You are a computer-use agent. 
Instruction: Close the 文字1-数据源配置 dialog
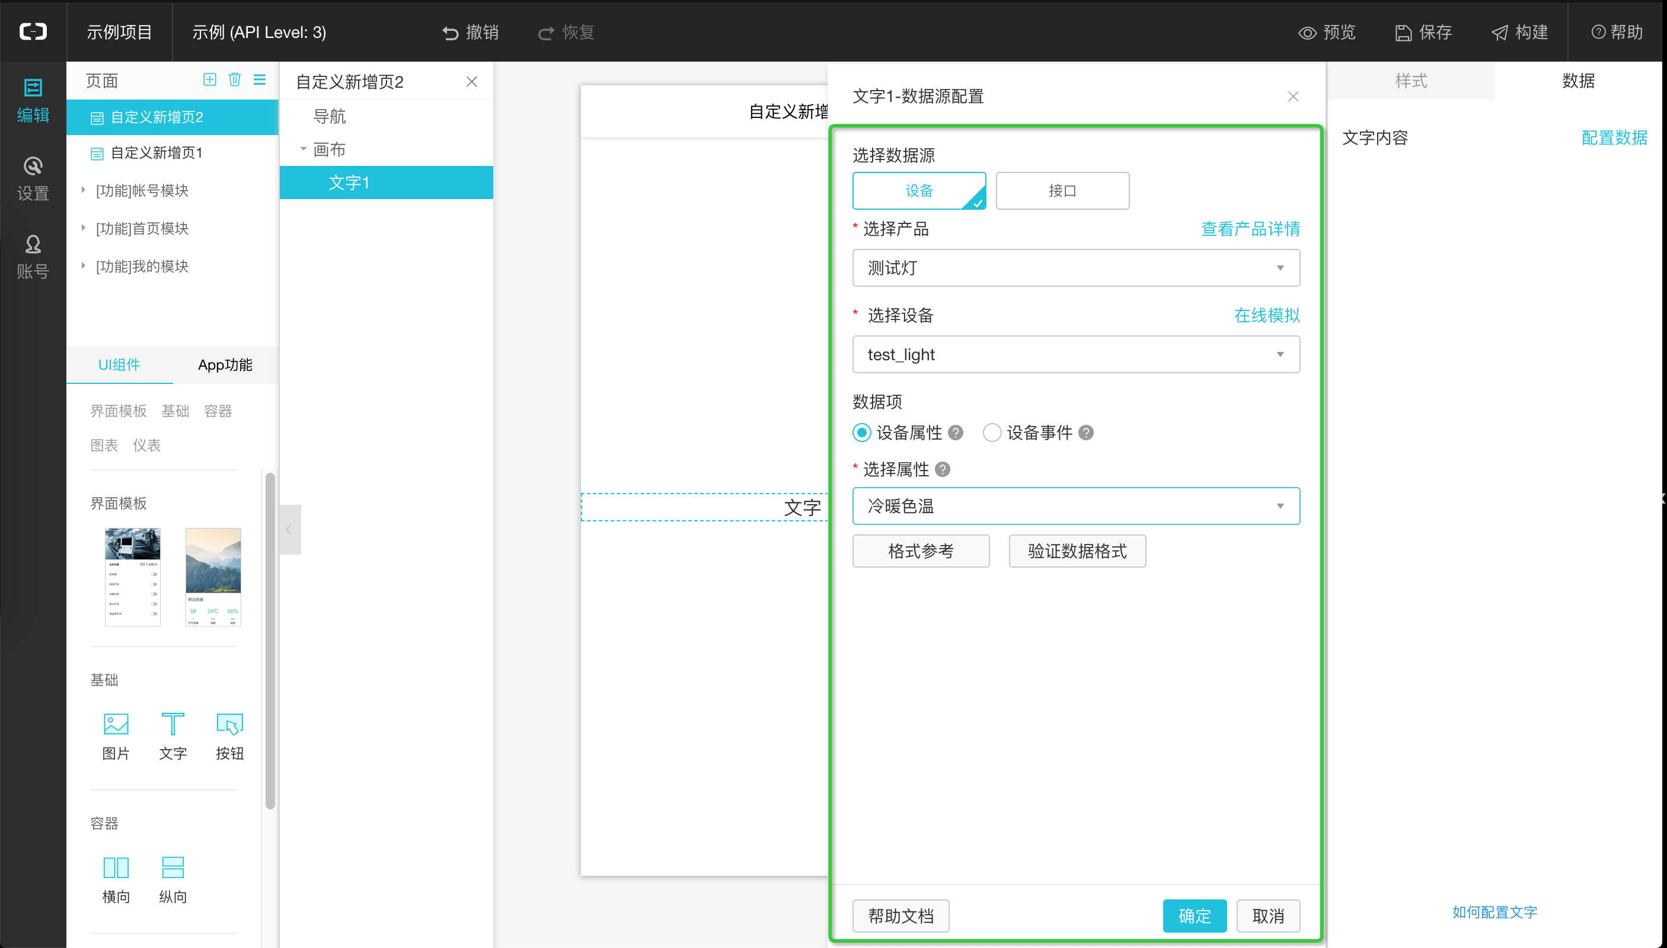[x=1293, y=97]
